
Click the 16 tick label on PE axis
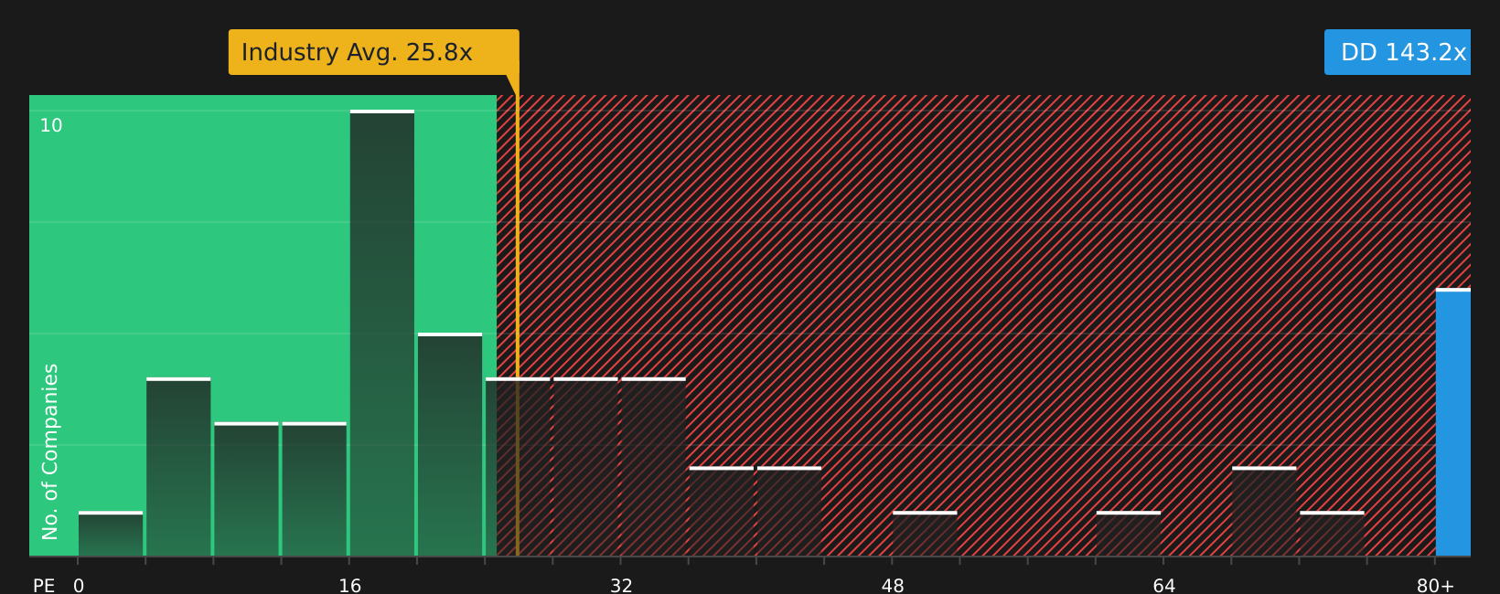tap(350, 586)
